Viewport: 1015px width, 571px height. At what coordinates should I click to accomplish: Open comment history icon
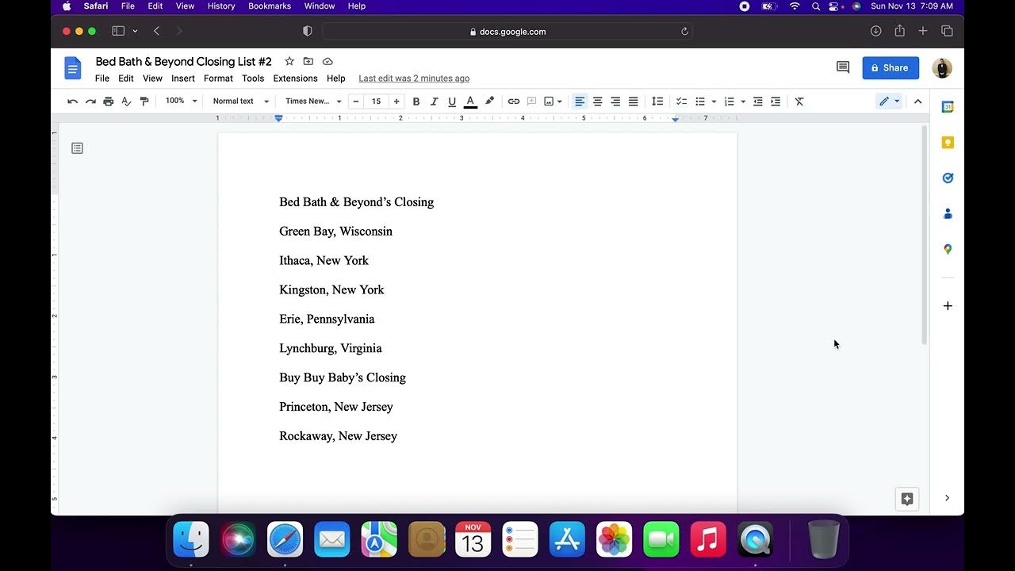tap(843, 67)
